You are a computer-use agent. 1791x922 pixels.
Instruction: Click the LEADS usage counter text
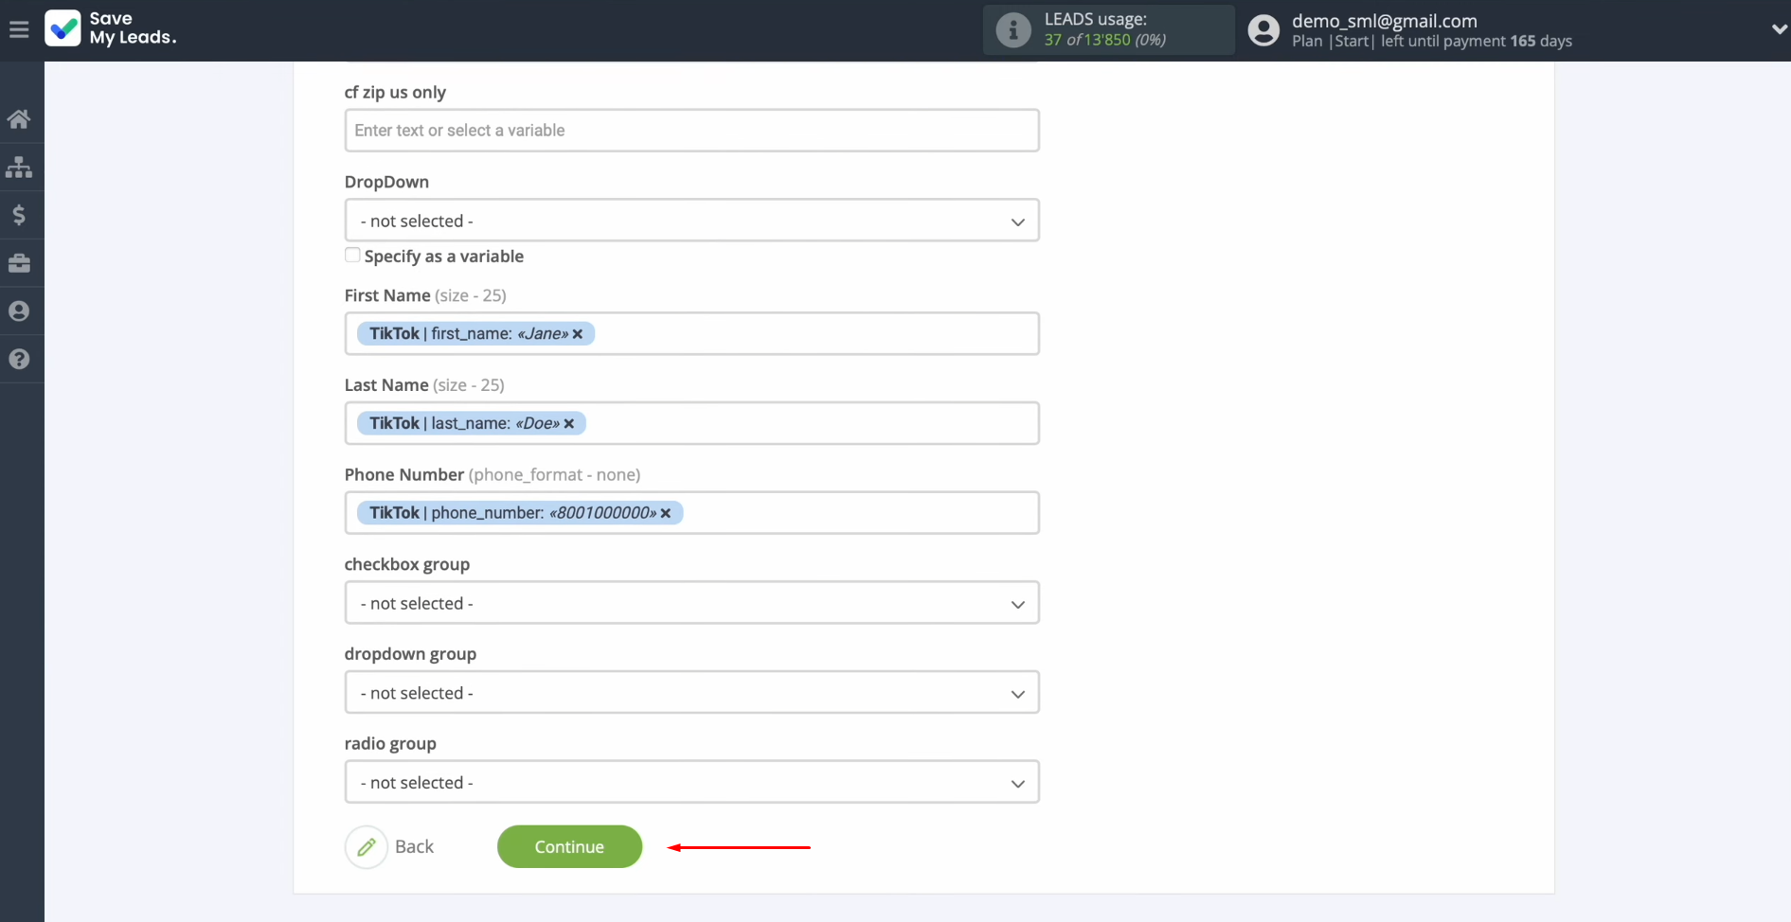click(x=1104, y=40)
